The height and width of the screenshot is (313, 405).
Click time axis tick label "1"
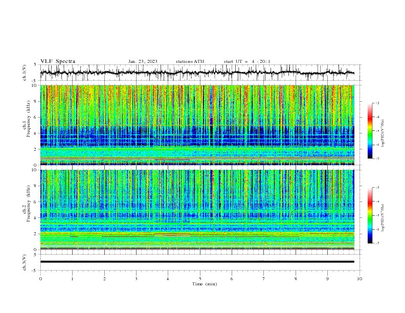pos(72,279)
